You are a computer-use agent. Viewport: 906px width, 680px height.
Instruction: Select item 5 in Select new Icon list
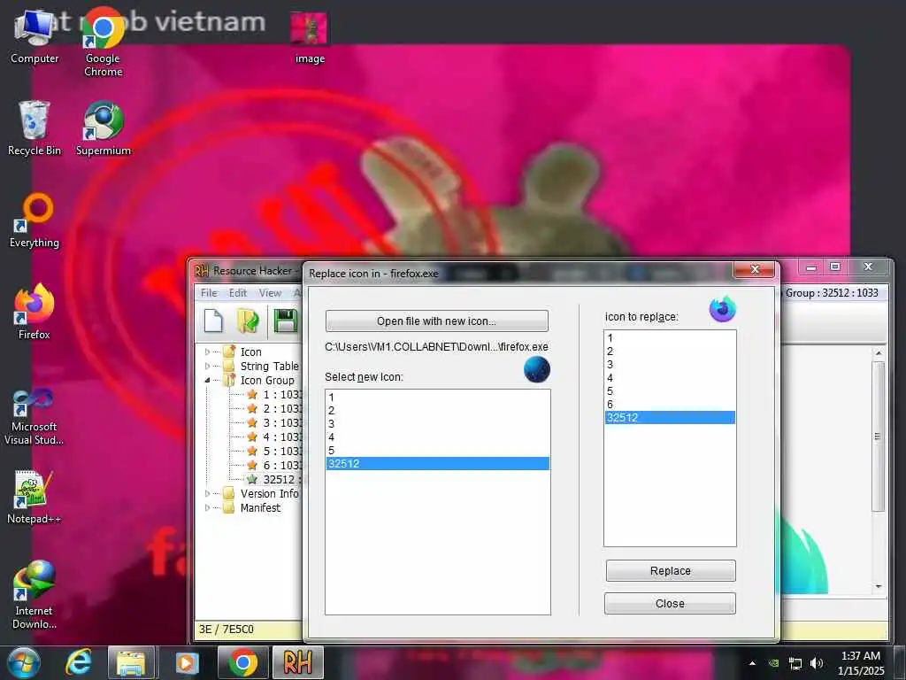tap(437, 451)
